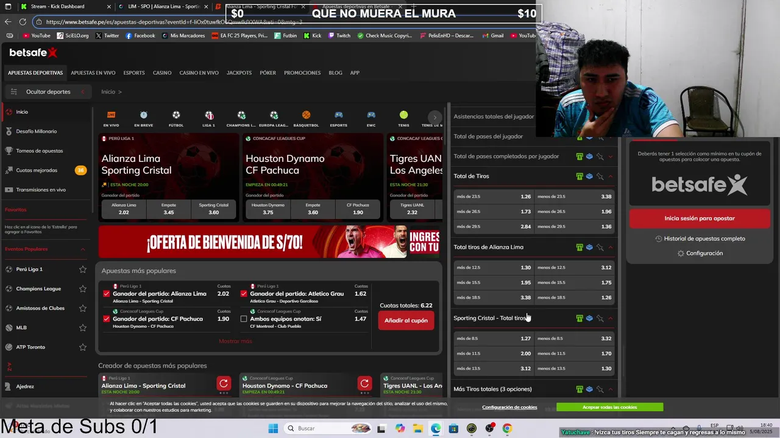Click Inicia sesión para apostar
Image resolution: width=780 pixels, height=438 pixels.
pyautogui.click(x=700, y=218)
